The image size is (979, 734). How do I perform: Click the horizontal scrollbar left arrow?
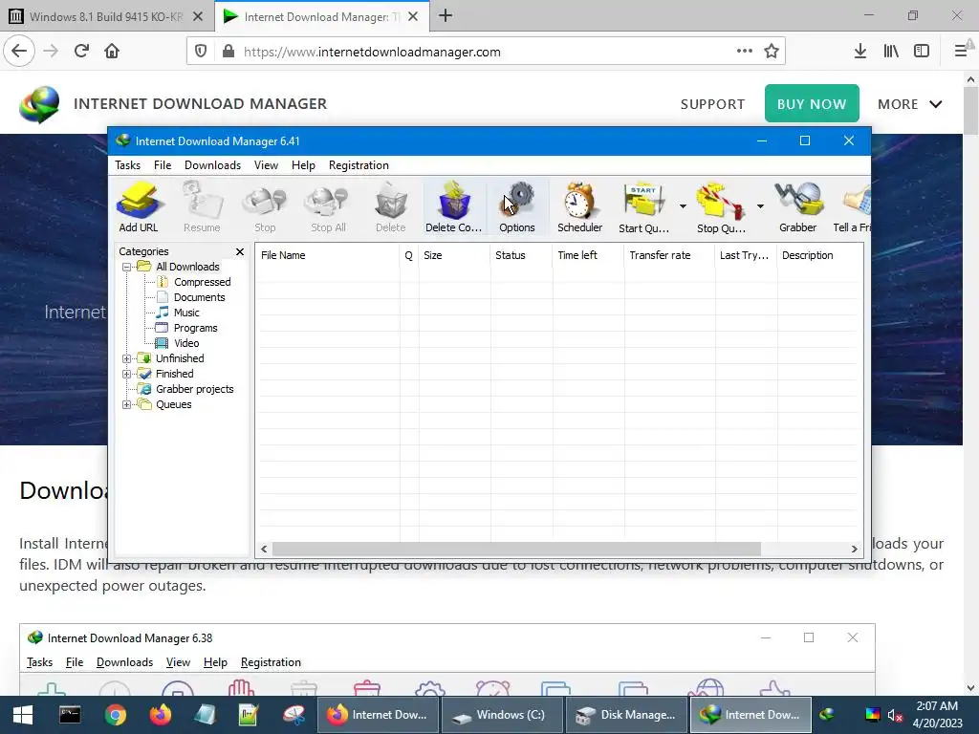pyautogui.click(x=264, y=550)
